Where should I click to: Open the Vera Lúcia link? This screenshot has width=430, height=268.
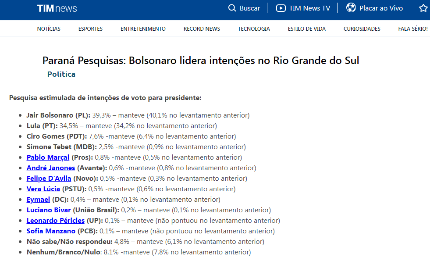tap(43, 189)
